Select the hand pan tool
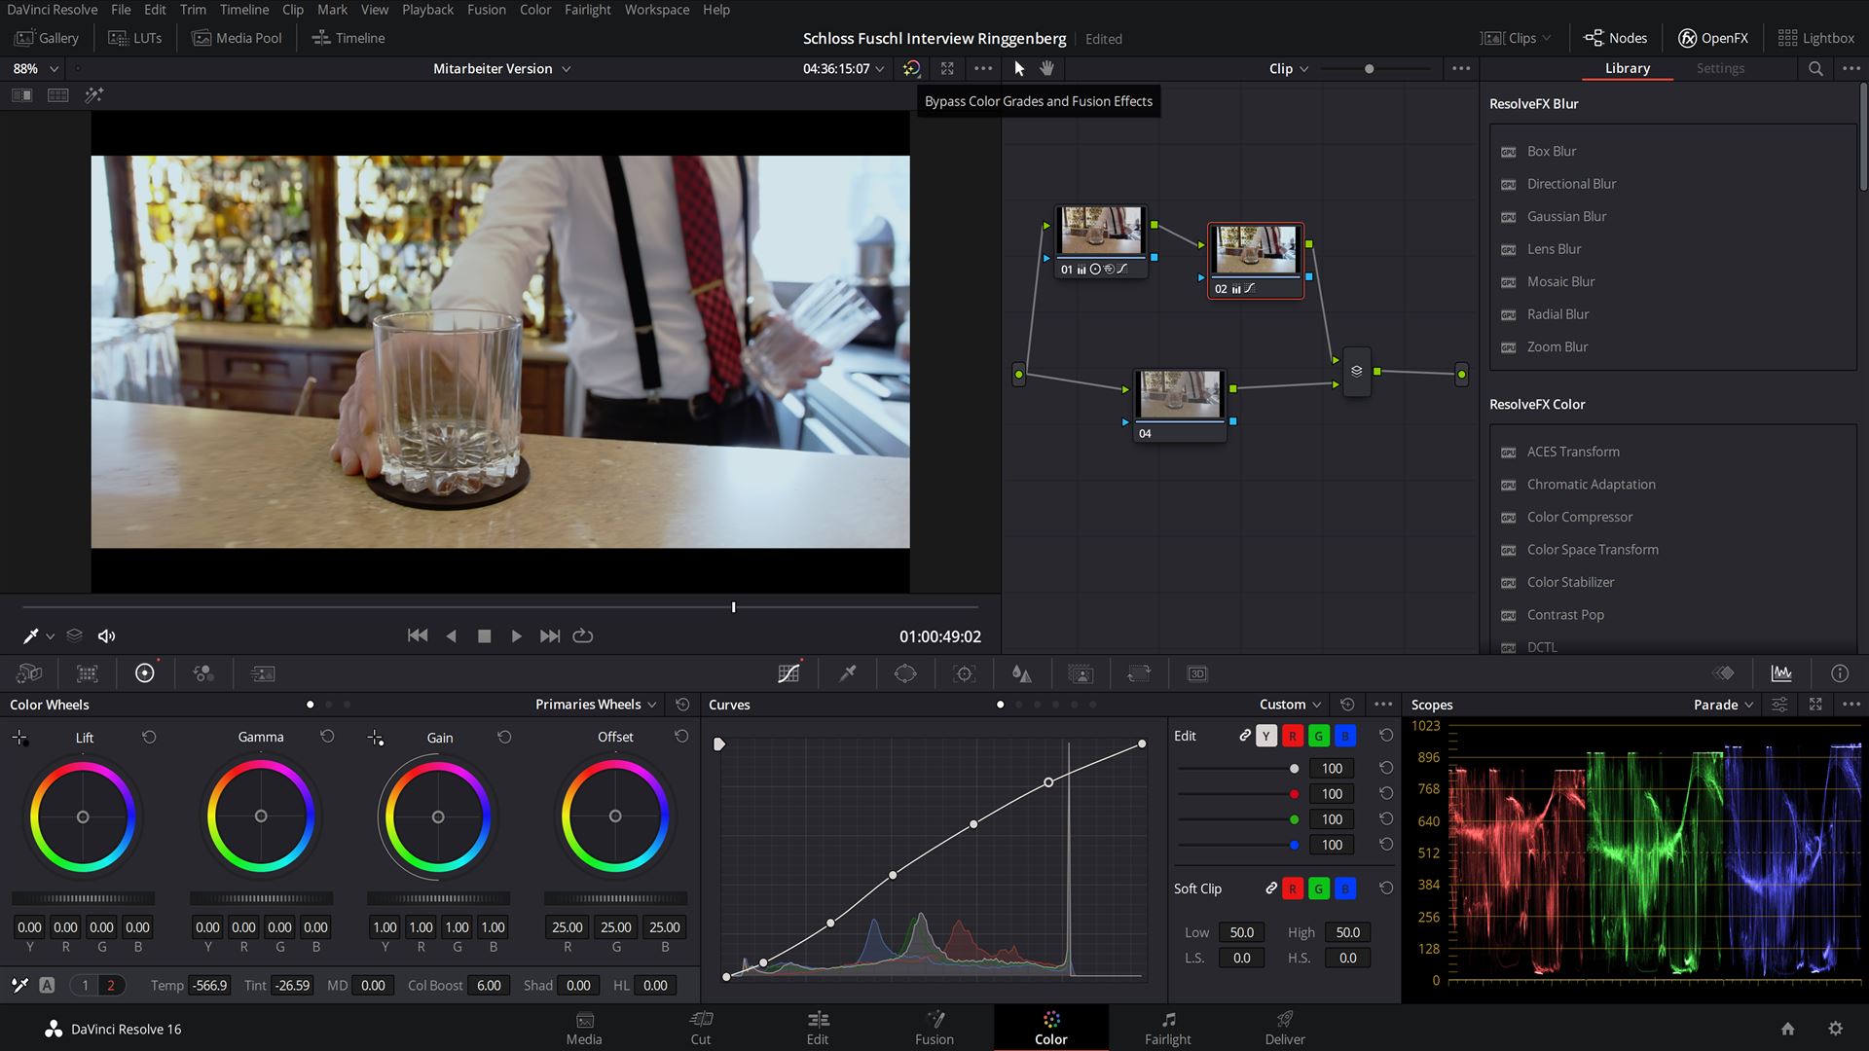The image size is (1869, 1051). click(1047, 68)
